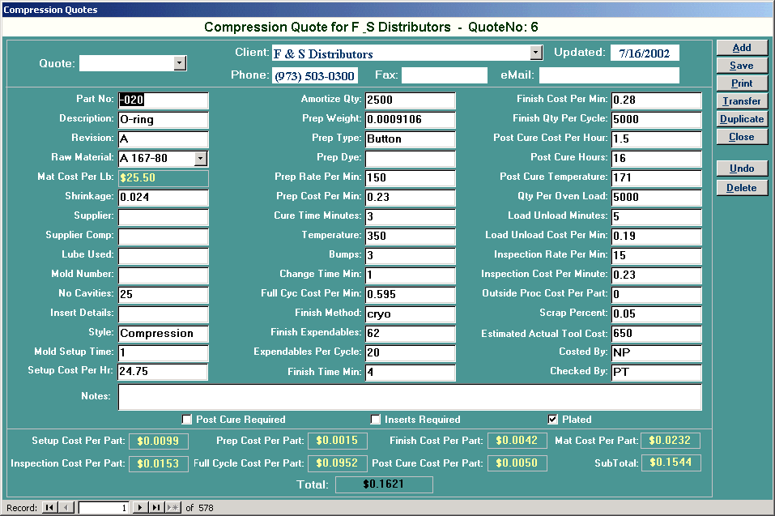Enable Post Cure Required checkbox
This screenshot has height=516, width=775.
187,420
